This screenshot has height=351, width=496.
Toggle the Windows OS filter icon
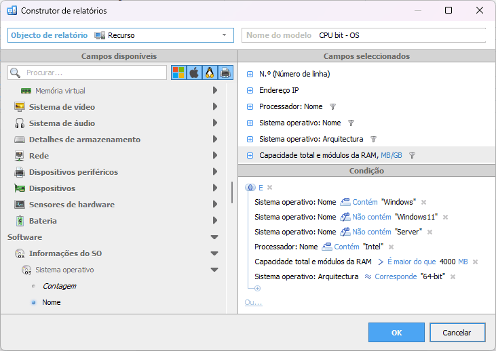point(178,73)
